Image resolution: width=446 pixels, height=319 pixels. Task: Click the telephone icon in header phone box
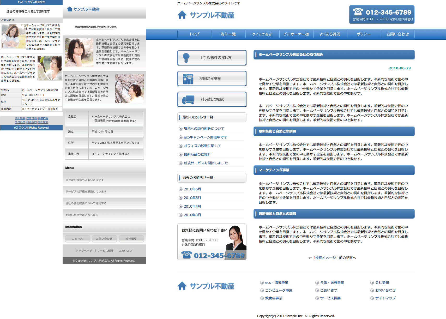(358, 12)
